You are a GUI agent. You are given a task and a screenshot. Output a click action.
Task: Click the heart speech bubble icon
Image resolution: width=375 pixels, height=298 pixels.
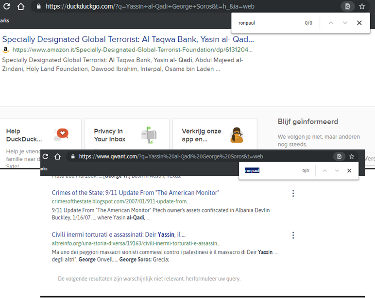(62, 134)
